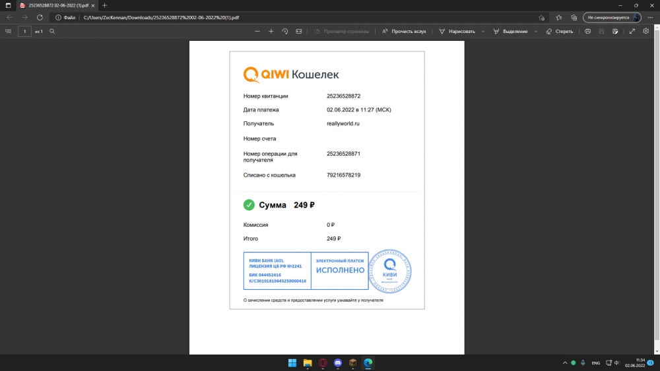Open the notification center badge

651,363
